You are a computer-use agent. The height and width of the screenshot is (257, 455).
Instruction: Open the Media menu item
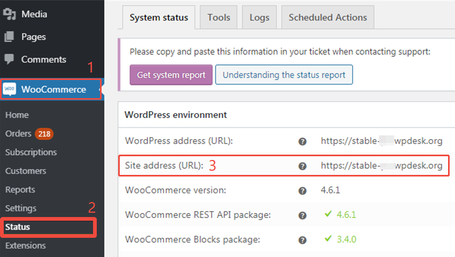(x=34, y=14)
